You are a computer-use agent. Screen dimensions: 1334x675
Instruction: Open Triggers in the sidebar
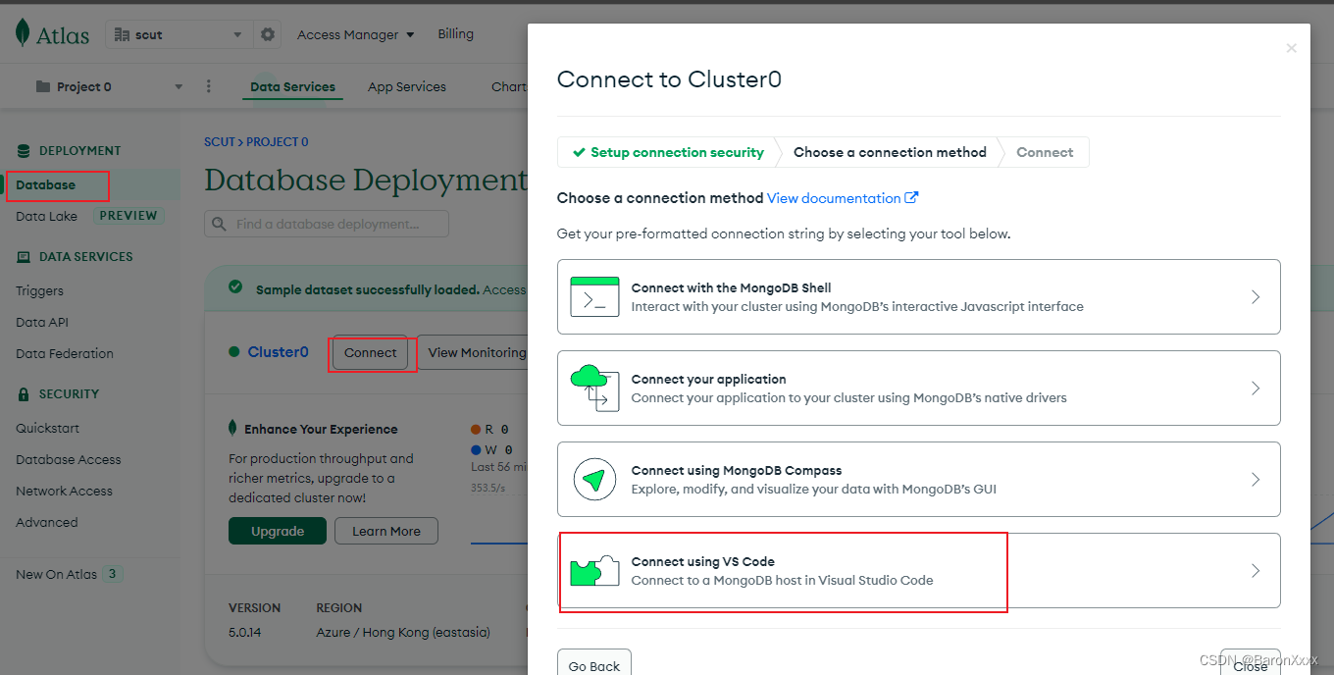coord(39,290)
